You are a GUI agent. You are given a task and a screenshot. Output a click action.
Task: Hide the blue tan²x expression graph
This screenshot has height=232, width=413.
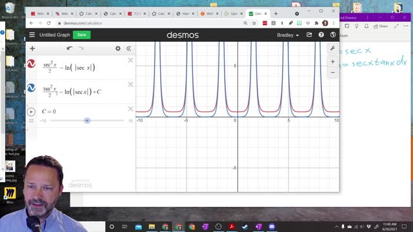click(31, 88)
